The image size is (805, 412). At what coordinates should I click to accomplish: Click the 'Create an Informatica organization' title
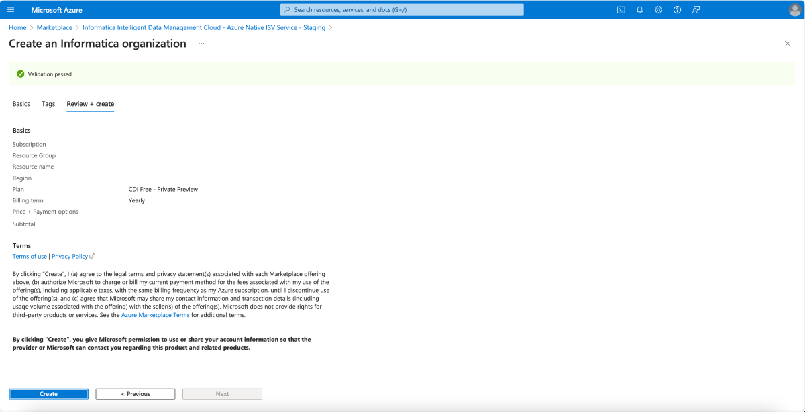point(97,44)
